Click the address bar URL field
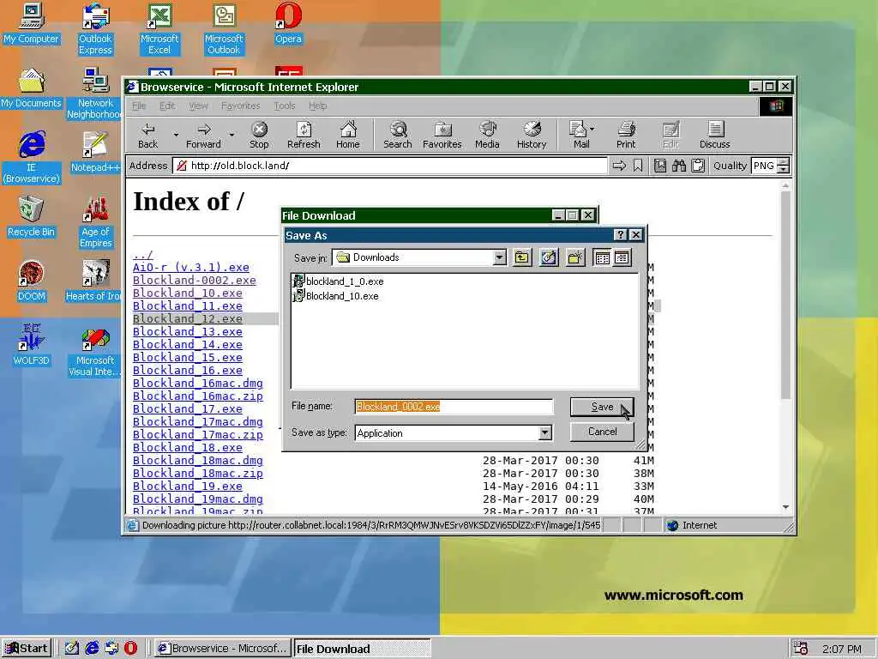 coord(390,166)
